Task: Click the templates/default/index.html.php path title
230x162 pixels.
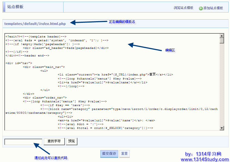Action: point(35,24)
